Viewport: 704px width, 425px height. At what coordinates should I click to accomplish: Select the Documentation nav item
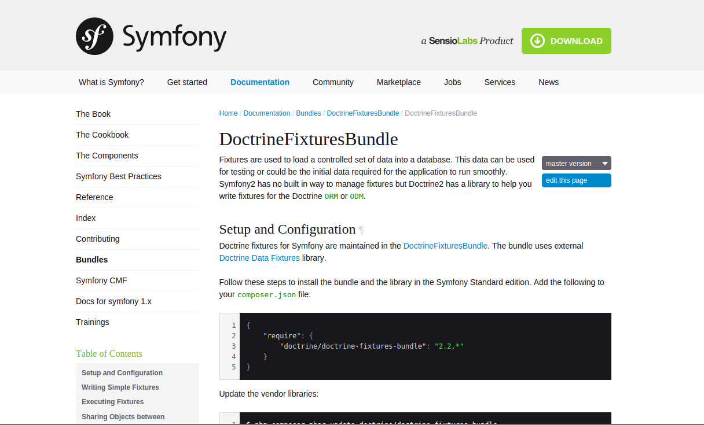[x=260, y=82]
